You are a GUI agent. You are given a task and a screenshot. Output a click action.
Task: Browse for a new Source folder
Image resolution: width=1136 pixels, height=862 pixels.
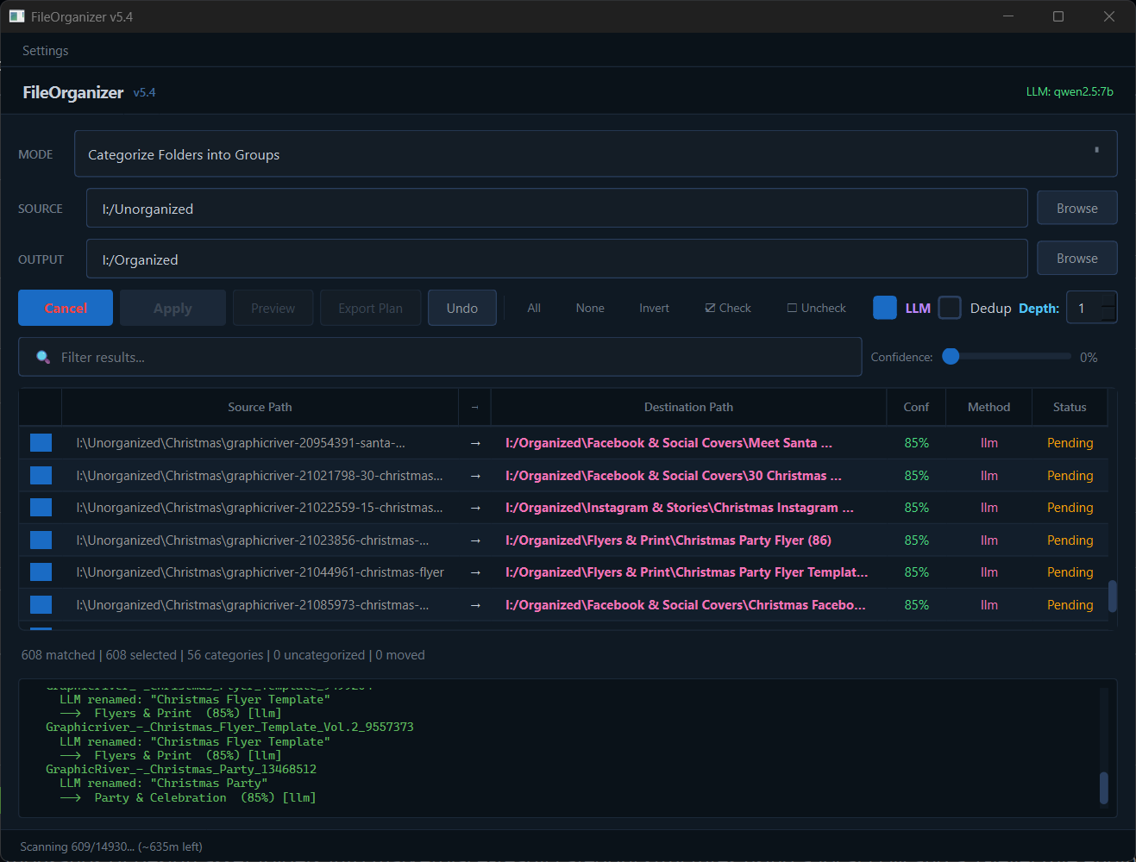(1076, 208)
